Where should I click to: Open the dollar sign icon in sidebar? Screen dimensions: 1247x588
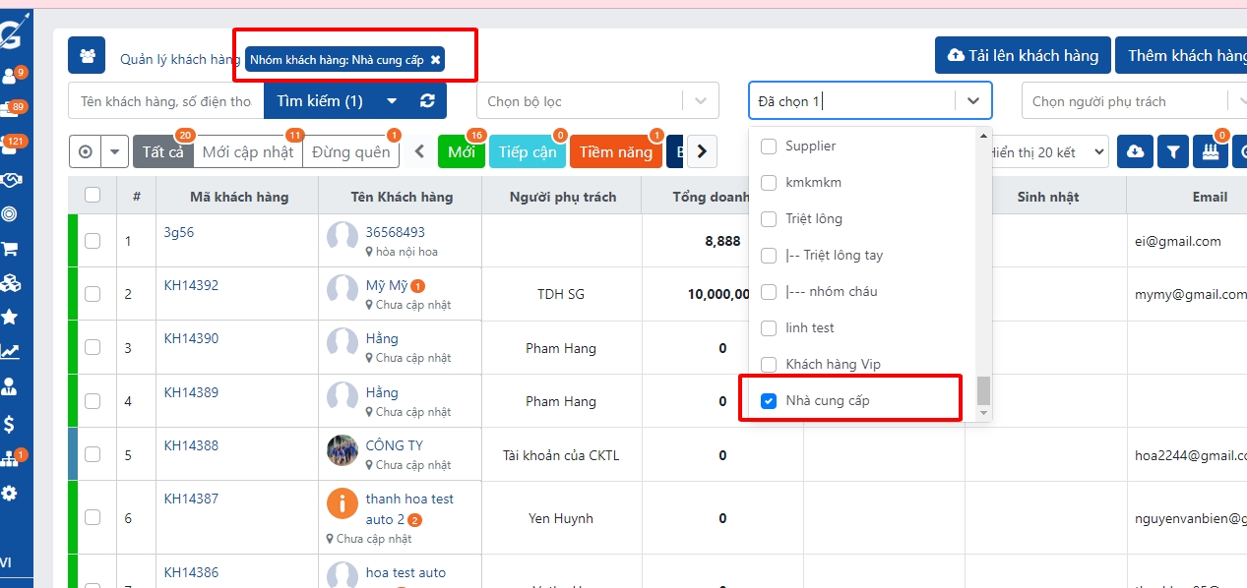(x=10, y=424)
